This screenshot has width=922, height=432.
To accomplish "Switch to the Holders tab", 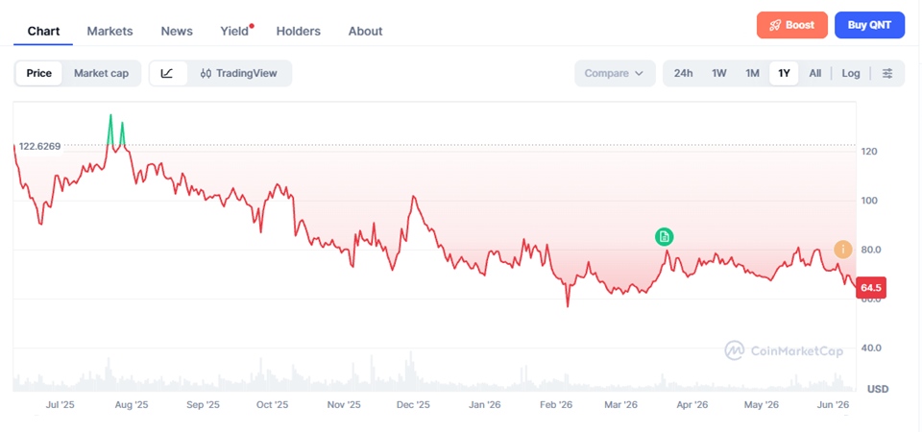I will pos(299,31).
